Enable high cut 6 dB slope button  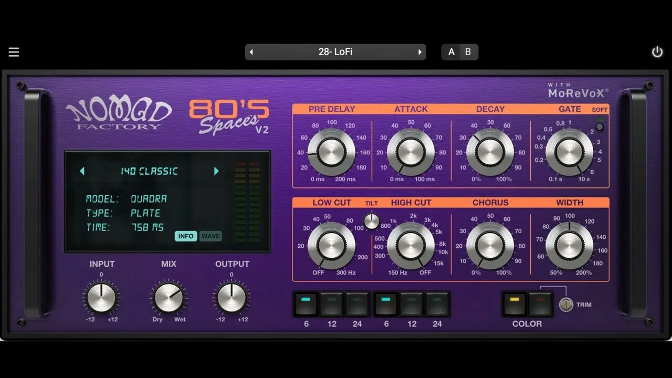386,304
